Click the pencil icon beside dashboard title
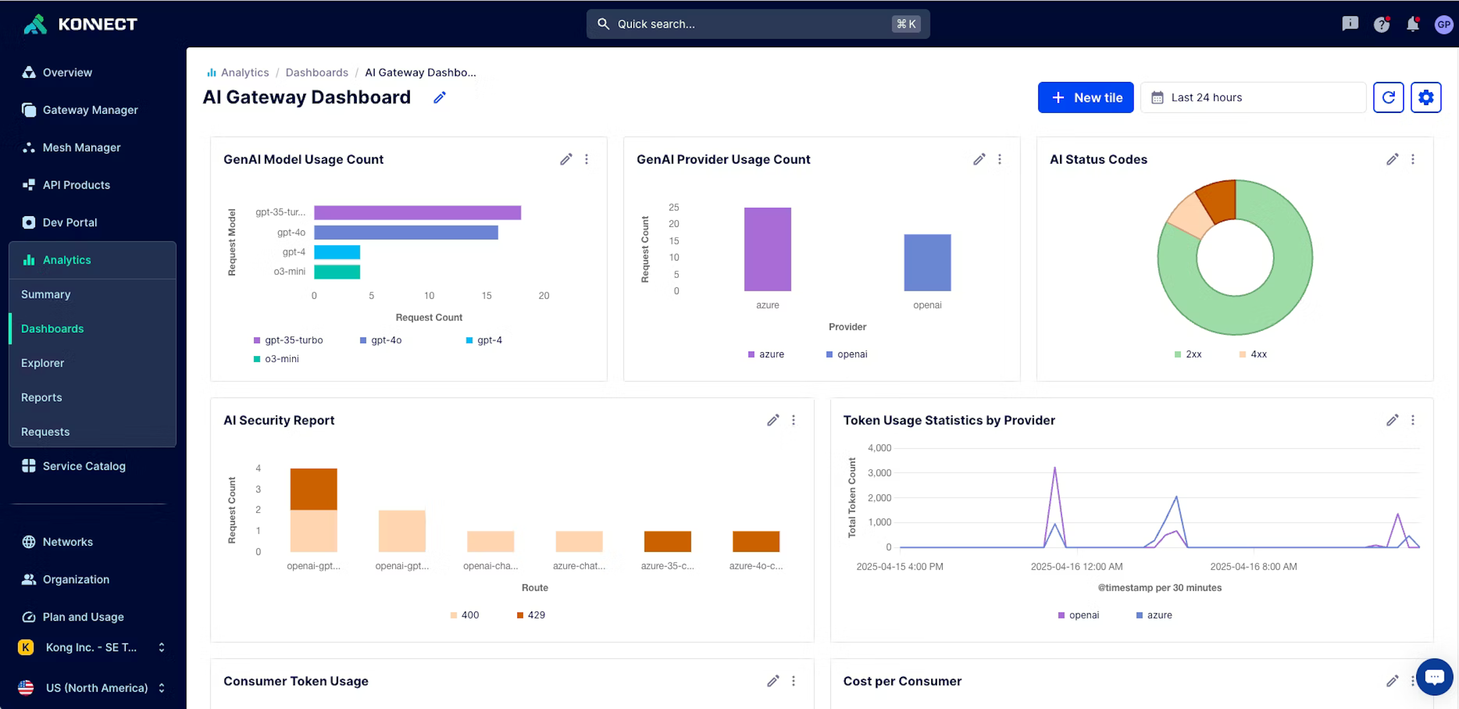 [x=439, y=97]
